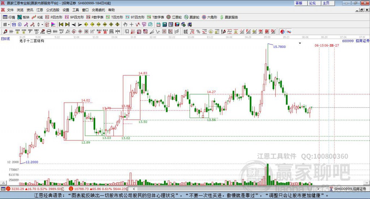Open the T四方形 tool
This screenshot has height=199, width=370.
click(x=115, y=17)
